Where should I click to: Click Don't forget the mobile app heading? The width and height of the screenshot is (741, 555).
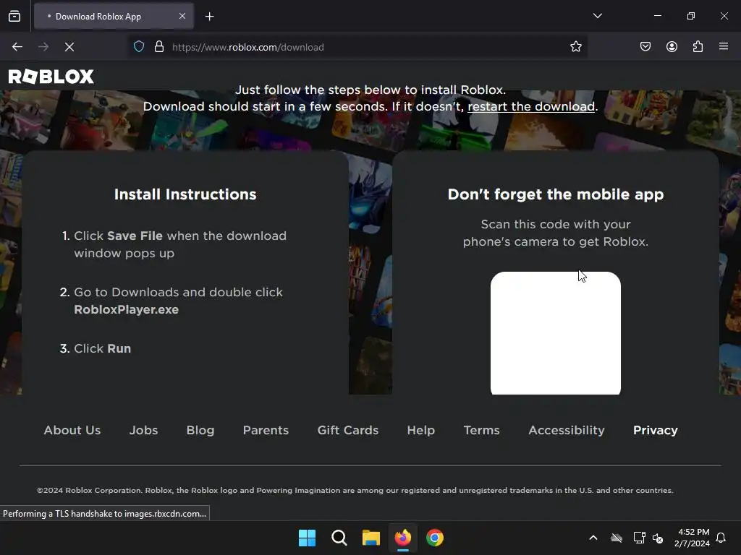click(x=556, y=194)
